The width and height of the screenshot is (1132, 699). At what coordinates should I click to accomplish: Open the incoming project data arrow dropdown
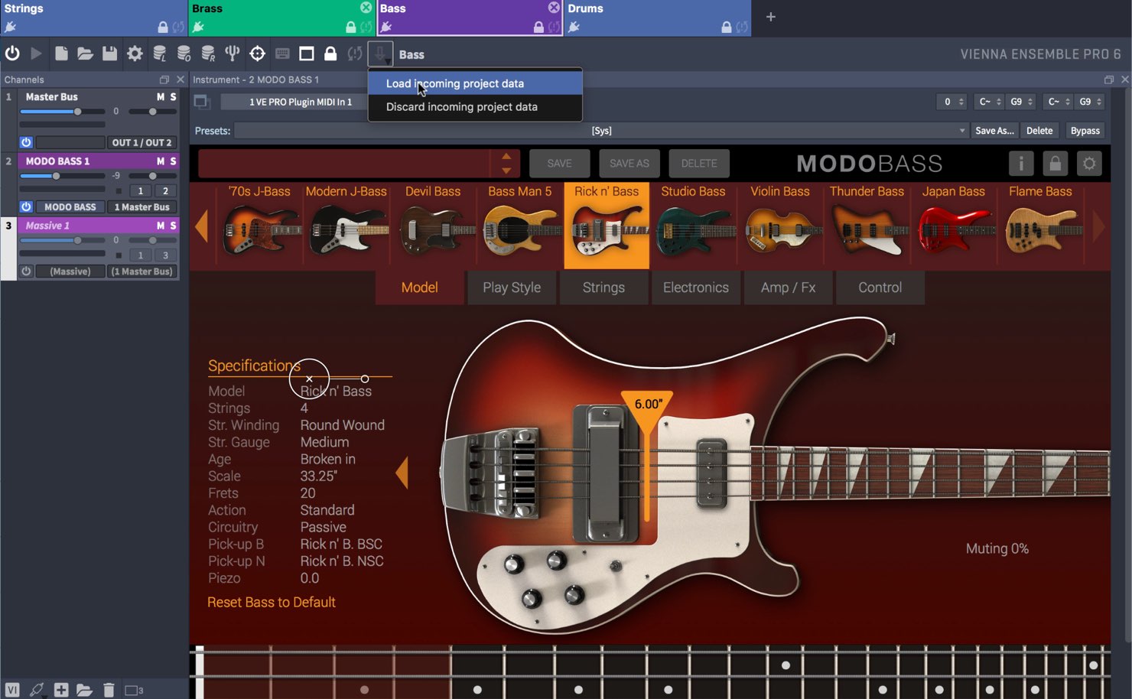click(380, 54)
